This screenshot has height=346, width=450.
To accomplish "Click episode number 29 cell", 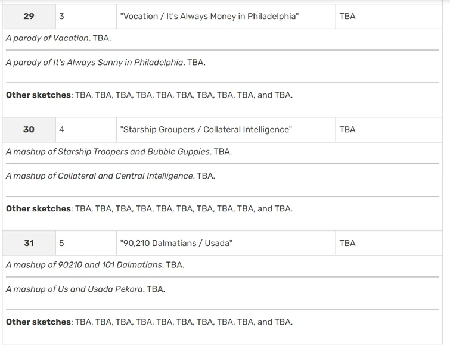I will pyautogui.click(x=29, y=16).
